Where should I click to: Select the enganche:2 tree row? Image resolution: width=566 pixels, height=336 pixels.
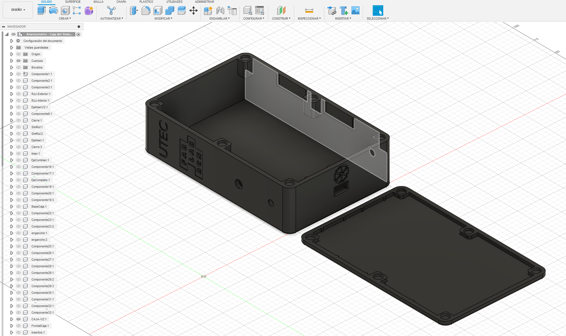(39, 240)
